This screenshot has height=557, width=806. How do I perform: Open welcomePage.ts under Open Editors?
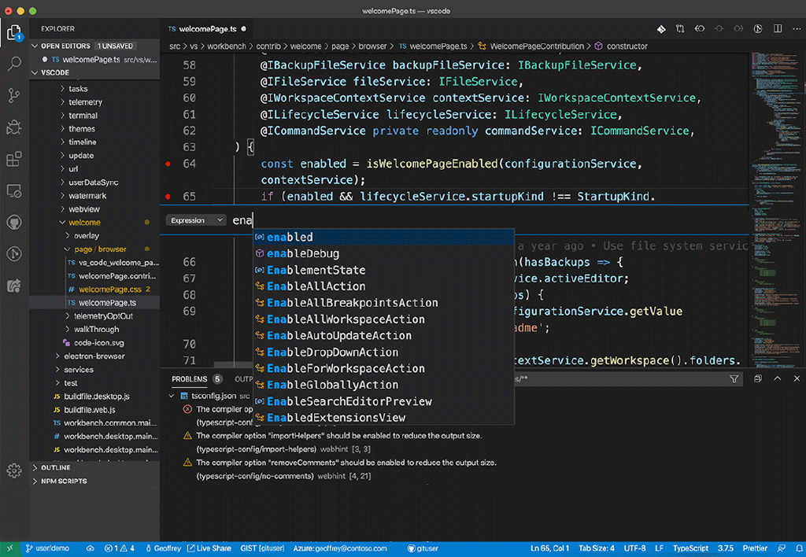(95, 60)
